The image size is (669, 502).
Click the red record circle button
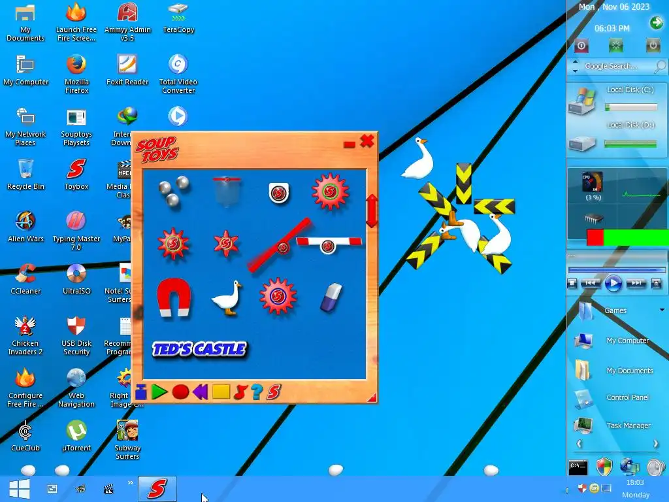coord(180,392)
